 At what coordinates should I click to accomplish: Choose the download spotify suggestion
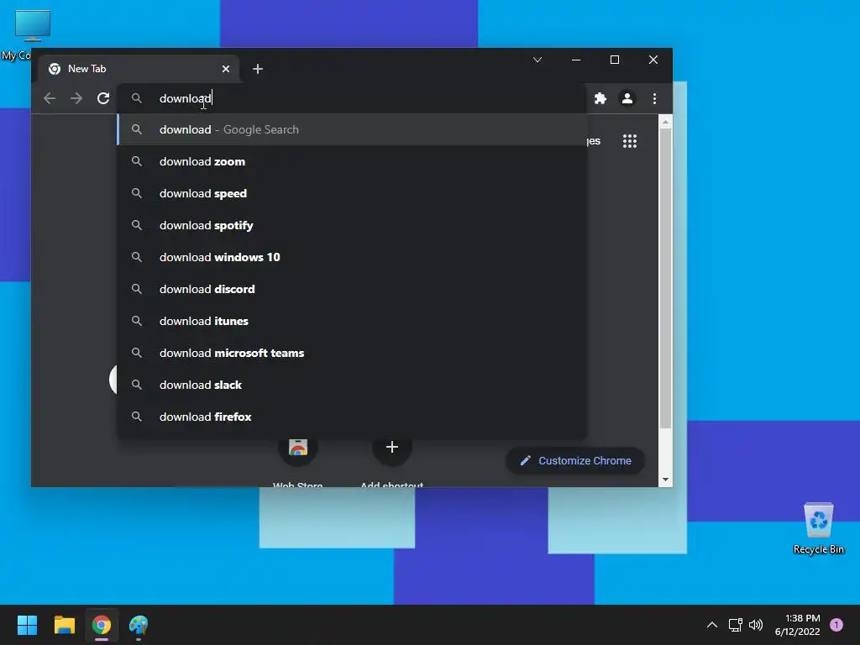[x=352, y=225]
